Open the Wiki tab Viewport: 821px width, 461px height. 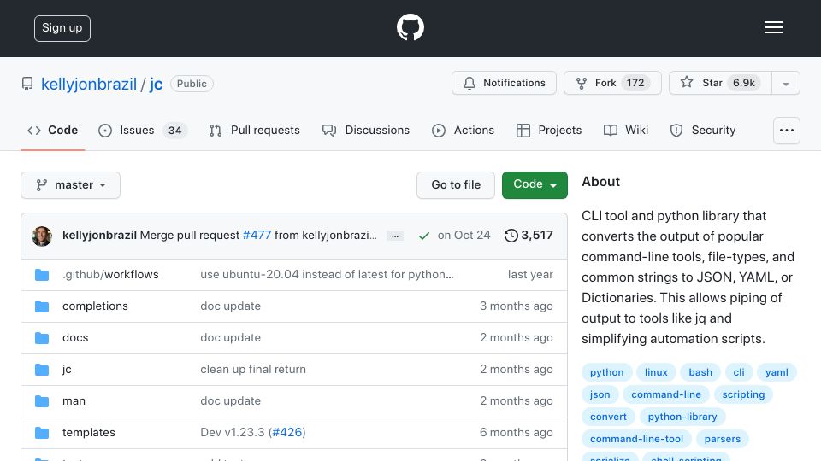[x=626, y=130]
